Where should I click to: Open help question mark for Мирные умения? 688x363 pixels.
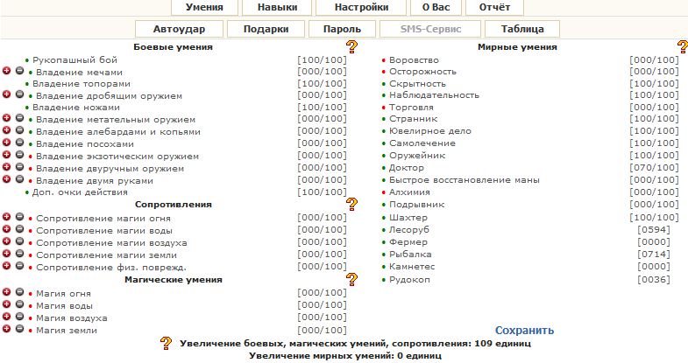(x=682, y=46)
